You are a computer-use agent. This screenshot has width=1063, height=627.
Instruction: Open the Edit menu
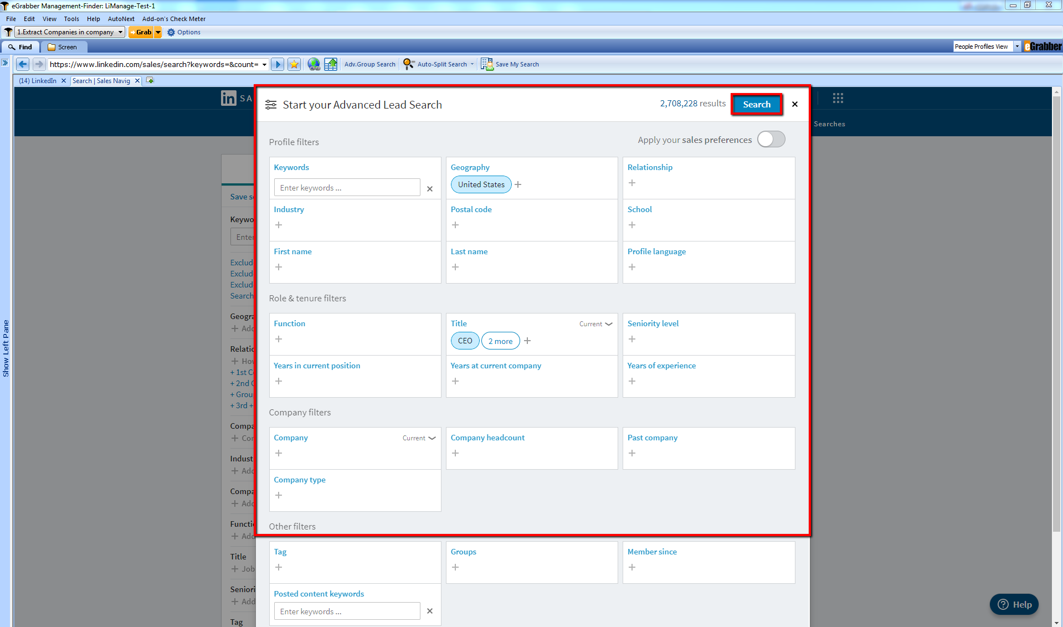click(29, 19)
